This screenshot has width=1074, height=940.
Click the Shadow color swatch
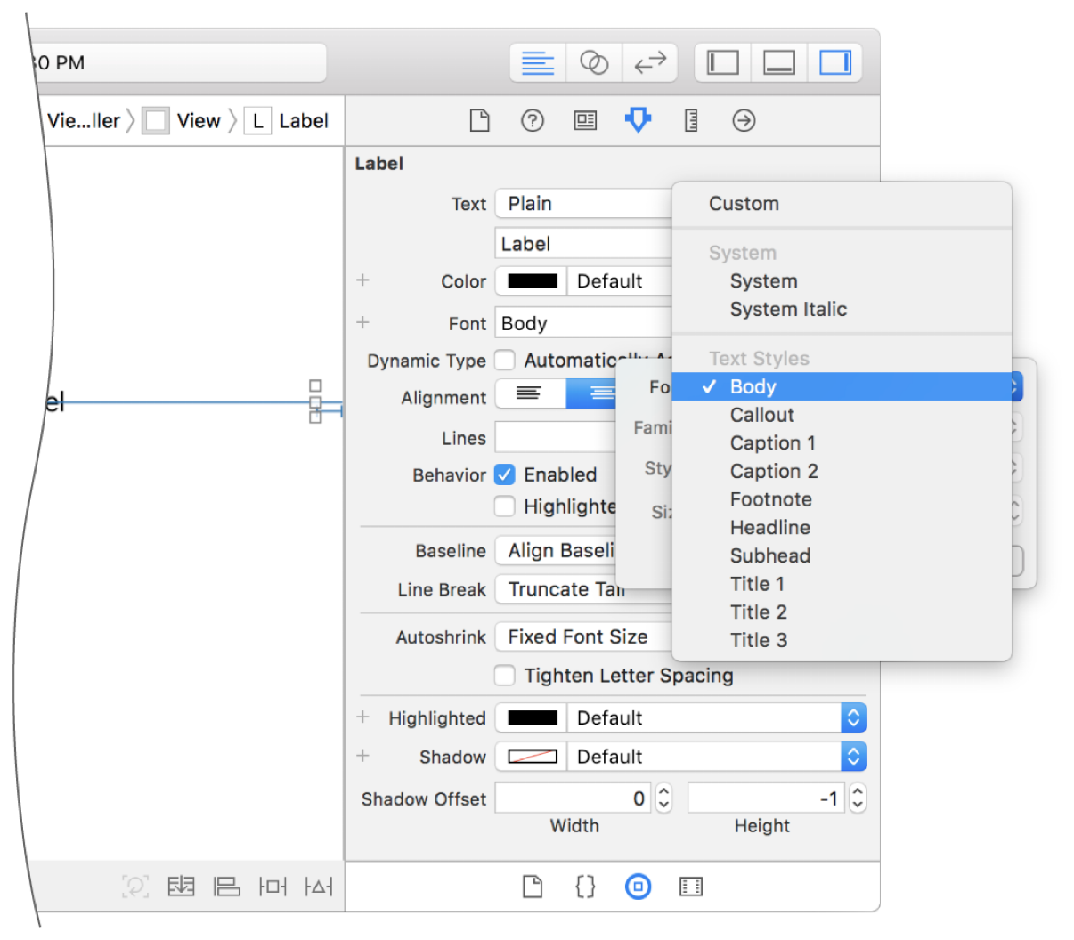coord(532,757)
